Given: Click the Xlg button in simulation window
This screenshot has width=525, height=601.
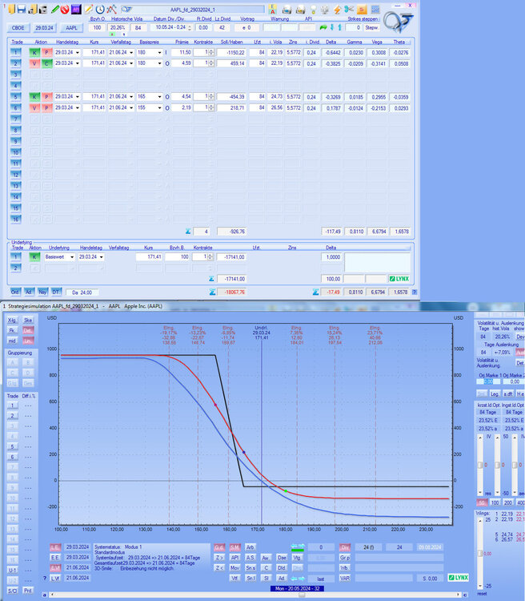Looking at the screenshot, I should click(12, 320).
